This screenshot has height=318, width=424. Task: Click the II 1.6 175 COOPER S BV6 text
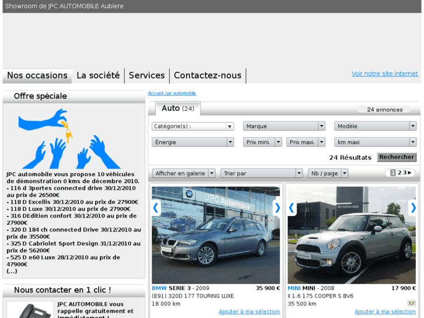[x=320, y=296]
